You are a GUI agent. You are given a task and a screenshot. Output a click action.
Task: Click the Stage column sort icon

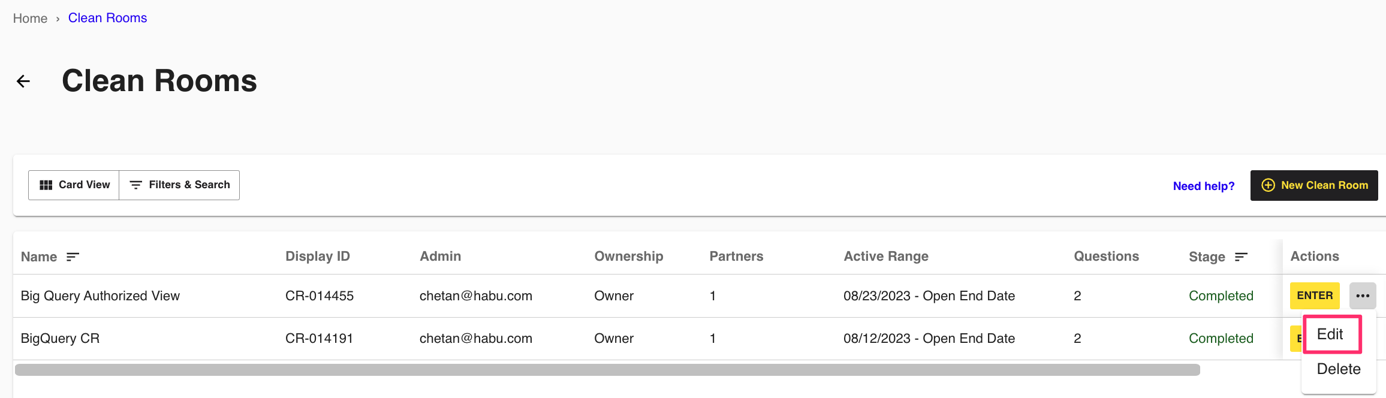coord(1241,257)
